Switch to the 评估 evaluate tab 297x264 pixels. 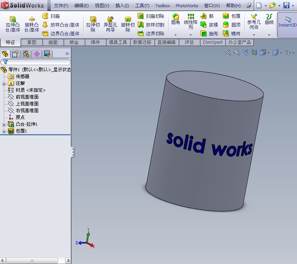[189, 42]
